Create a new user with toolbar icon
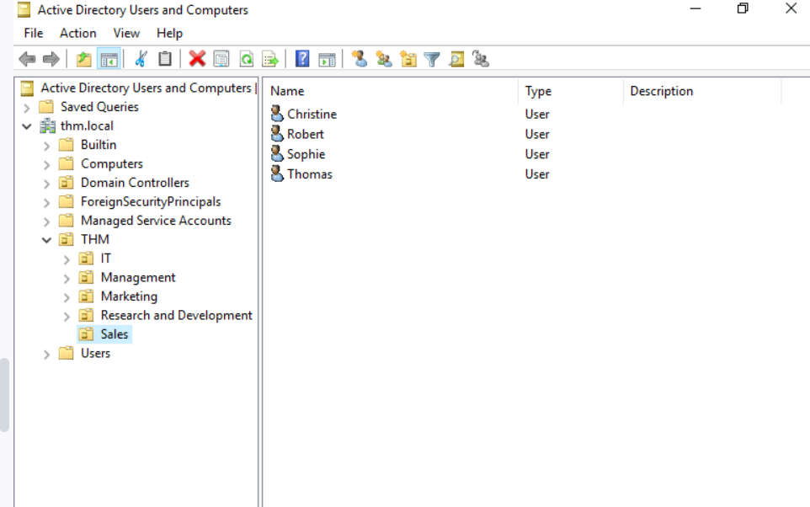 (x=360, y=59)
